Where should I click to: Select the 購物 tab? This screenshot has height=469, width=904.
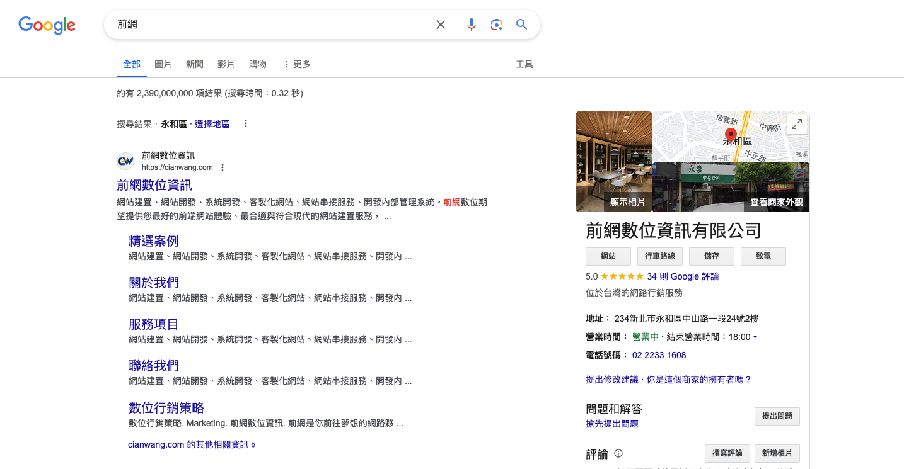pyautogui.click(x=257, y=64)
